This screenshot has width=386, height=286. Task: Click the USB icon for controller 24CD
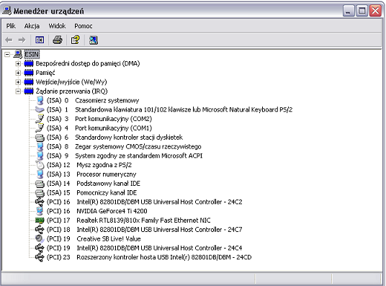point(40,257)
